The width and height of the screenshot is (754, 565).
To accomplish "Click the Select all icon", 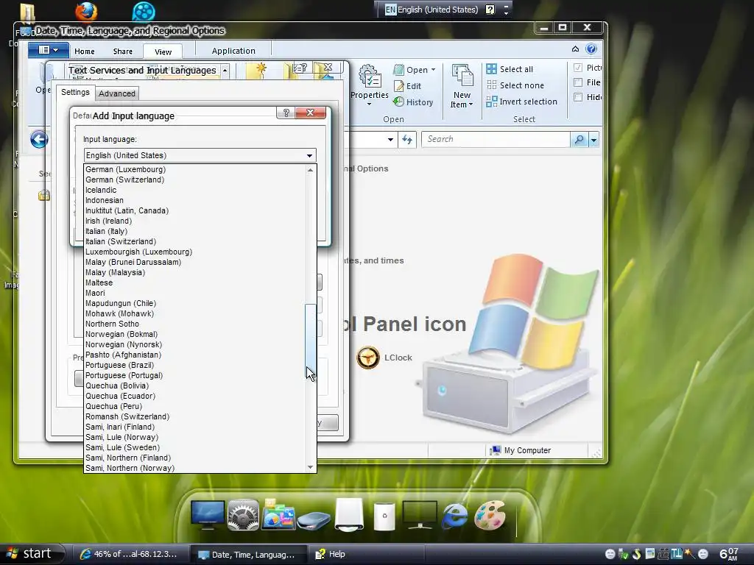I will coord(491,68).
